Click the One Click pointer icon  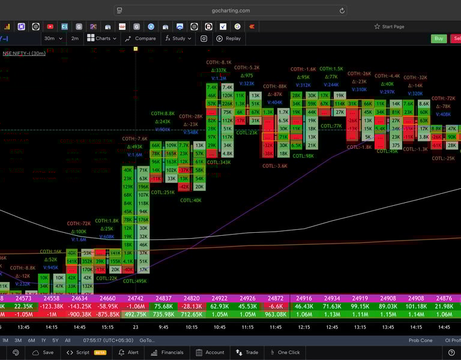[x=272, y=352]
